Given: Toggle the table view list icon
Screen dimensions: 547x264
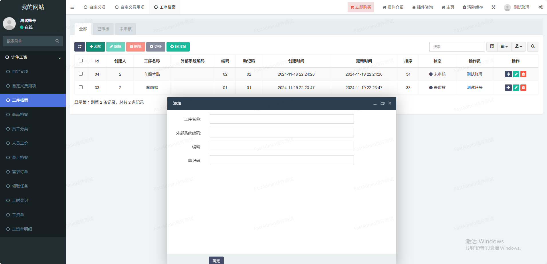Looking at the screenshot, I should tap(492, 47).
